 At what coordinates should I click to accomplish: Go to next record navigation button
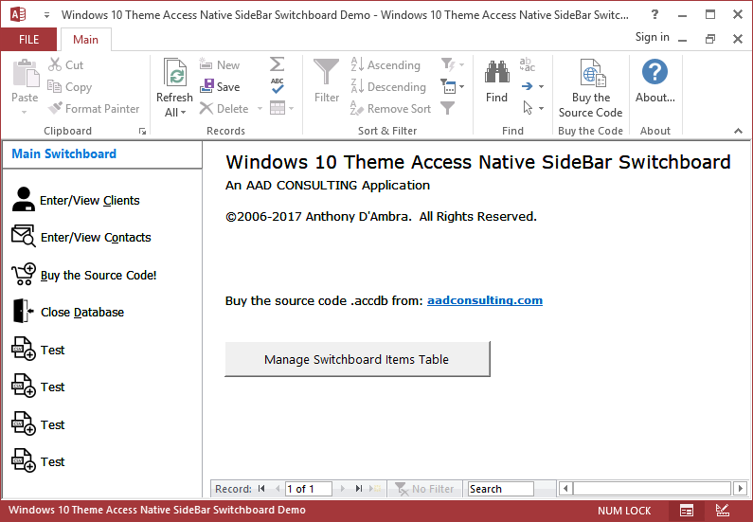pos(343,489)
